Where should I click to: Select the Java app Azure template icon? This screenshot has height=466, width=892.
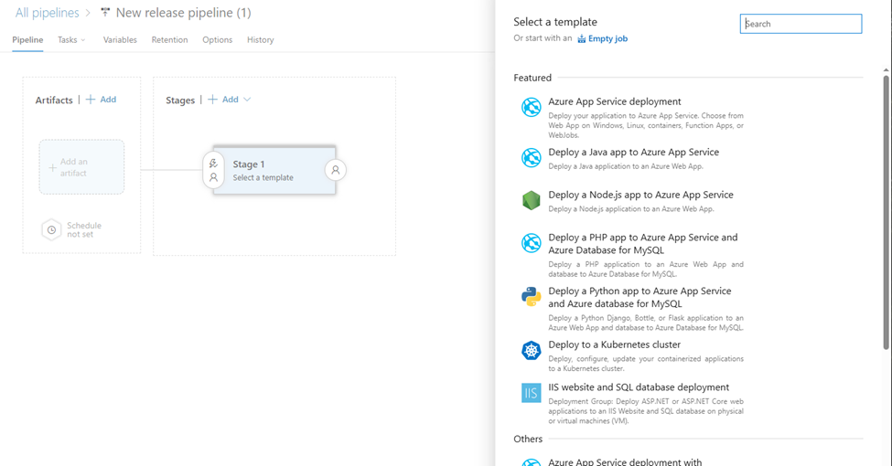[531, 158]
